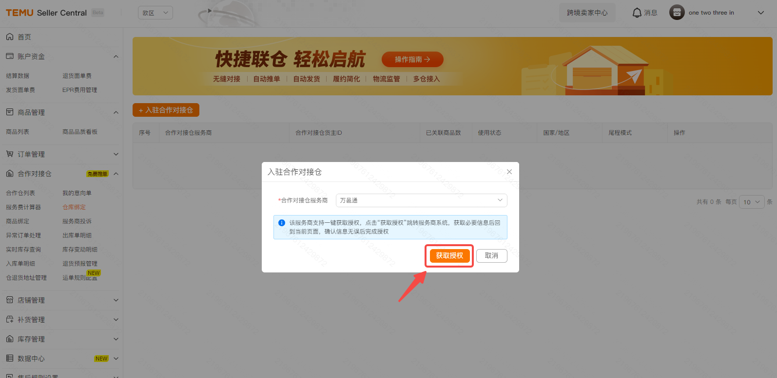Open 异常订单处理 in the sidebar
The height and width of the screenshot is (378, 777).
[23, 235]
